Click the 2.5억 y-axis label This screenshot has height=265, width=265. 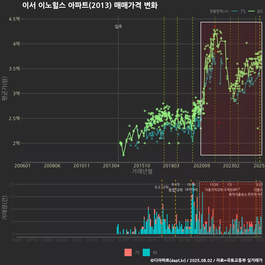pyautogui.click(x=14, y=118)
